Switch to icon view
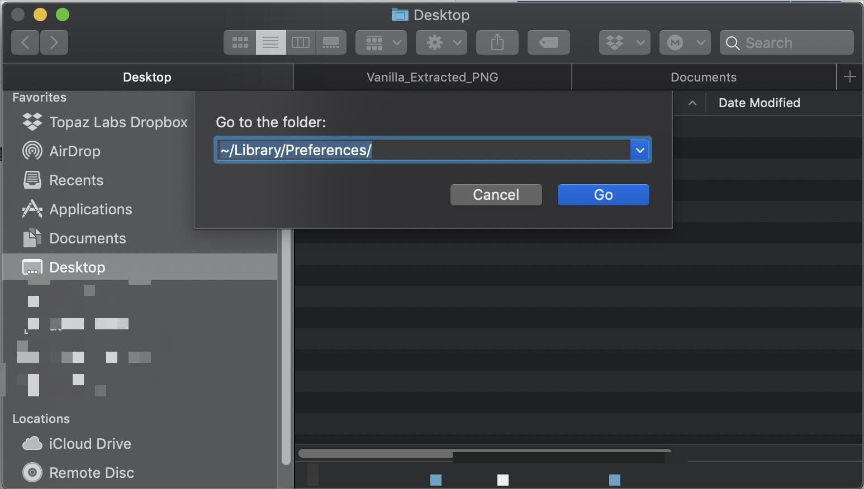Screen dimensions: 864x489 pos(240,42)
